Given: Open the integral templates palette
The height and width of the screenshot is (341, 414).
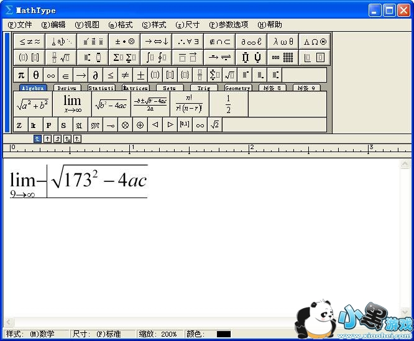Looking at the screenshot, I should pyautogui.click(x=156, y=57).
